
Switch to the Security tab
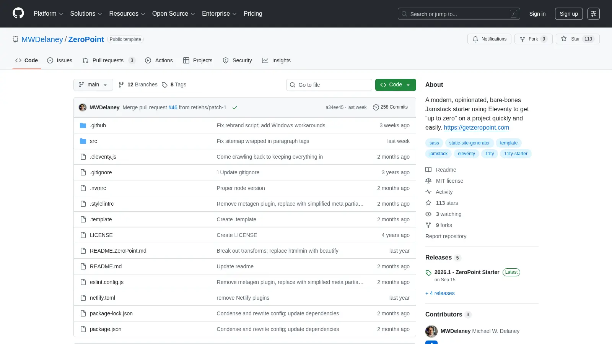click(237, 60)
